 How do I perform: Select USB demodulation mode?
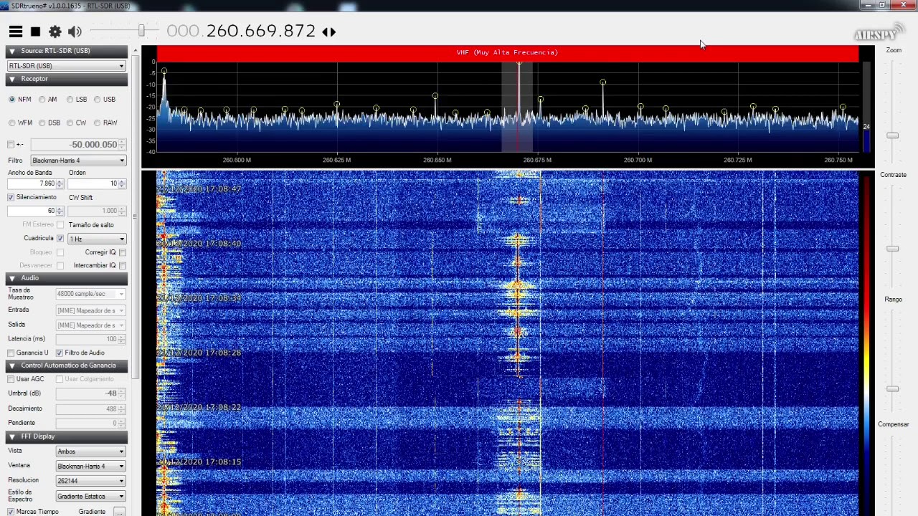coord(97,100)
